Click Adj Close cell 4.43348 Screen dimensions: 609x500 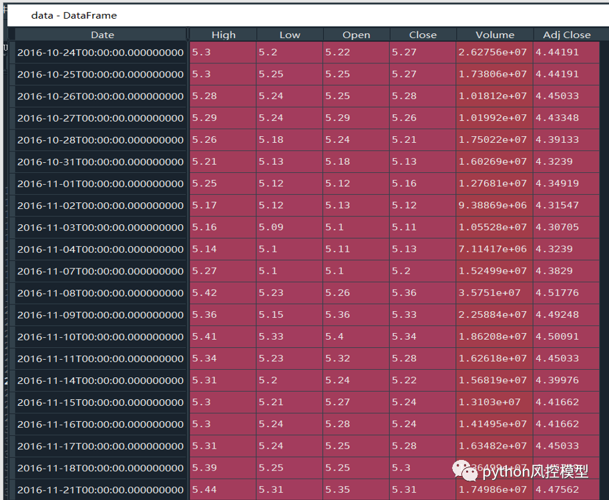click(x=567, y=118)
